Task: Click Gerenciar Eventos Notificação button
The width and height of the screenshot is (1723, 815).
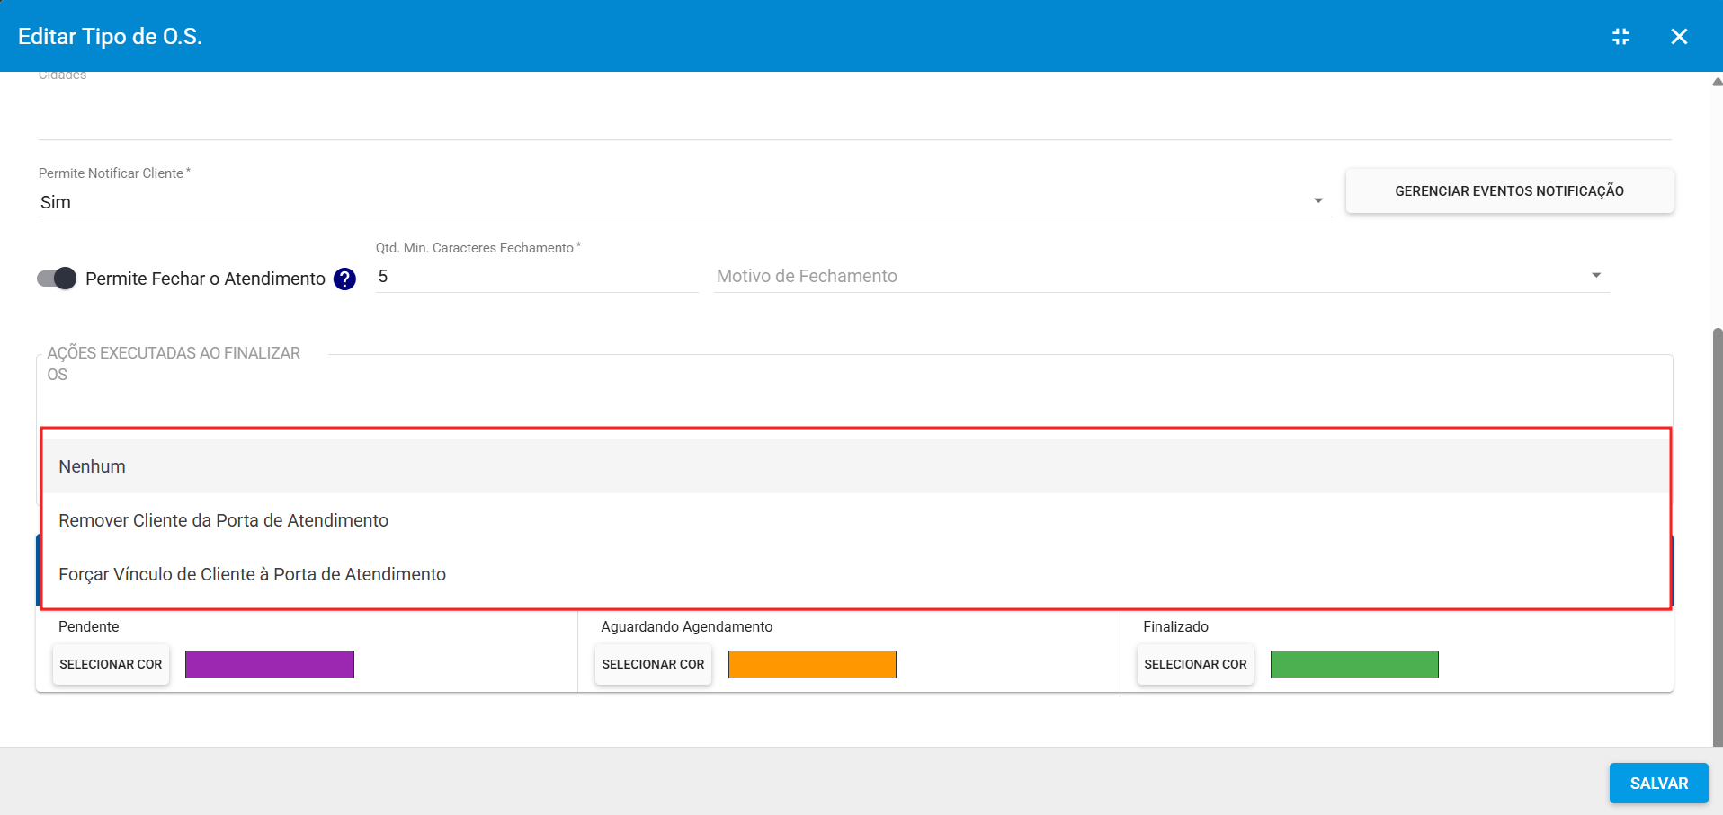Action: tap(1509, 191)
